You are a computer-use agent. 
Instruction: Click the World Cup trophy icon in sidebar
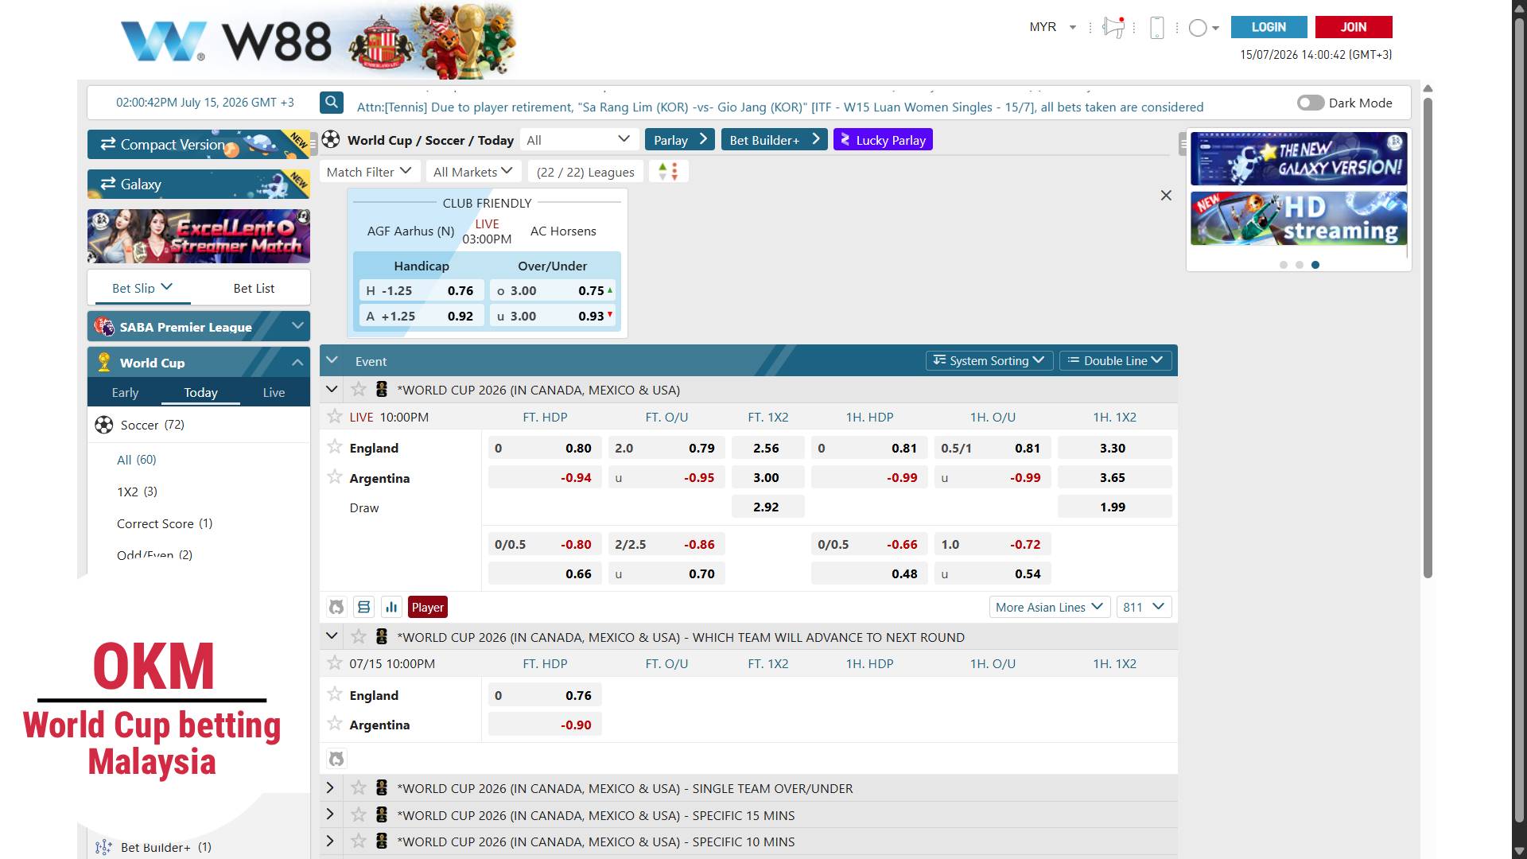tap(104, 362)
